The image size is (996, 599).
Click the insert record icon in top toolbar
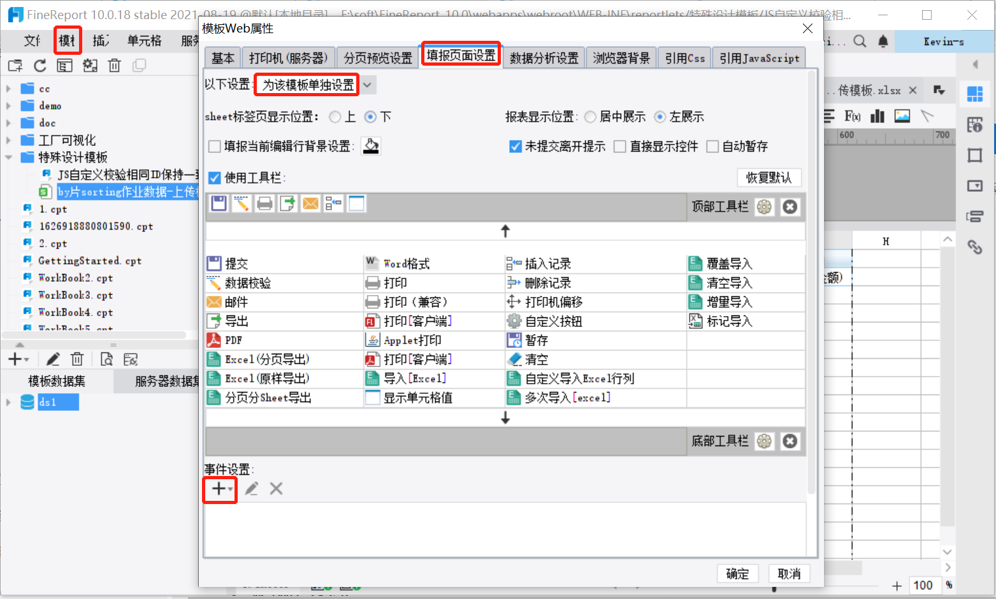333,204
